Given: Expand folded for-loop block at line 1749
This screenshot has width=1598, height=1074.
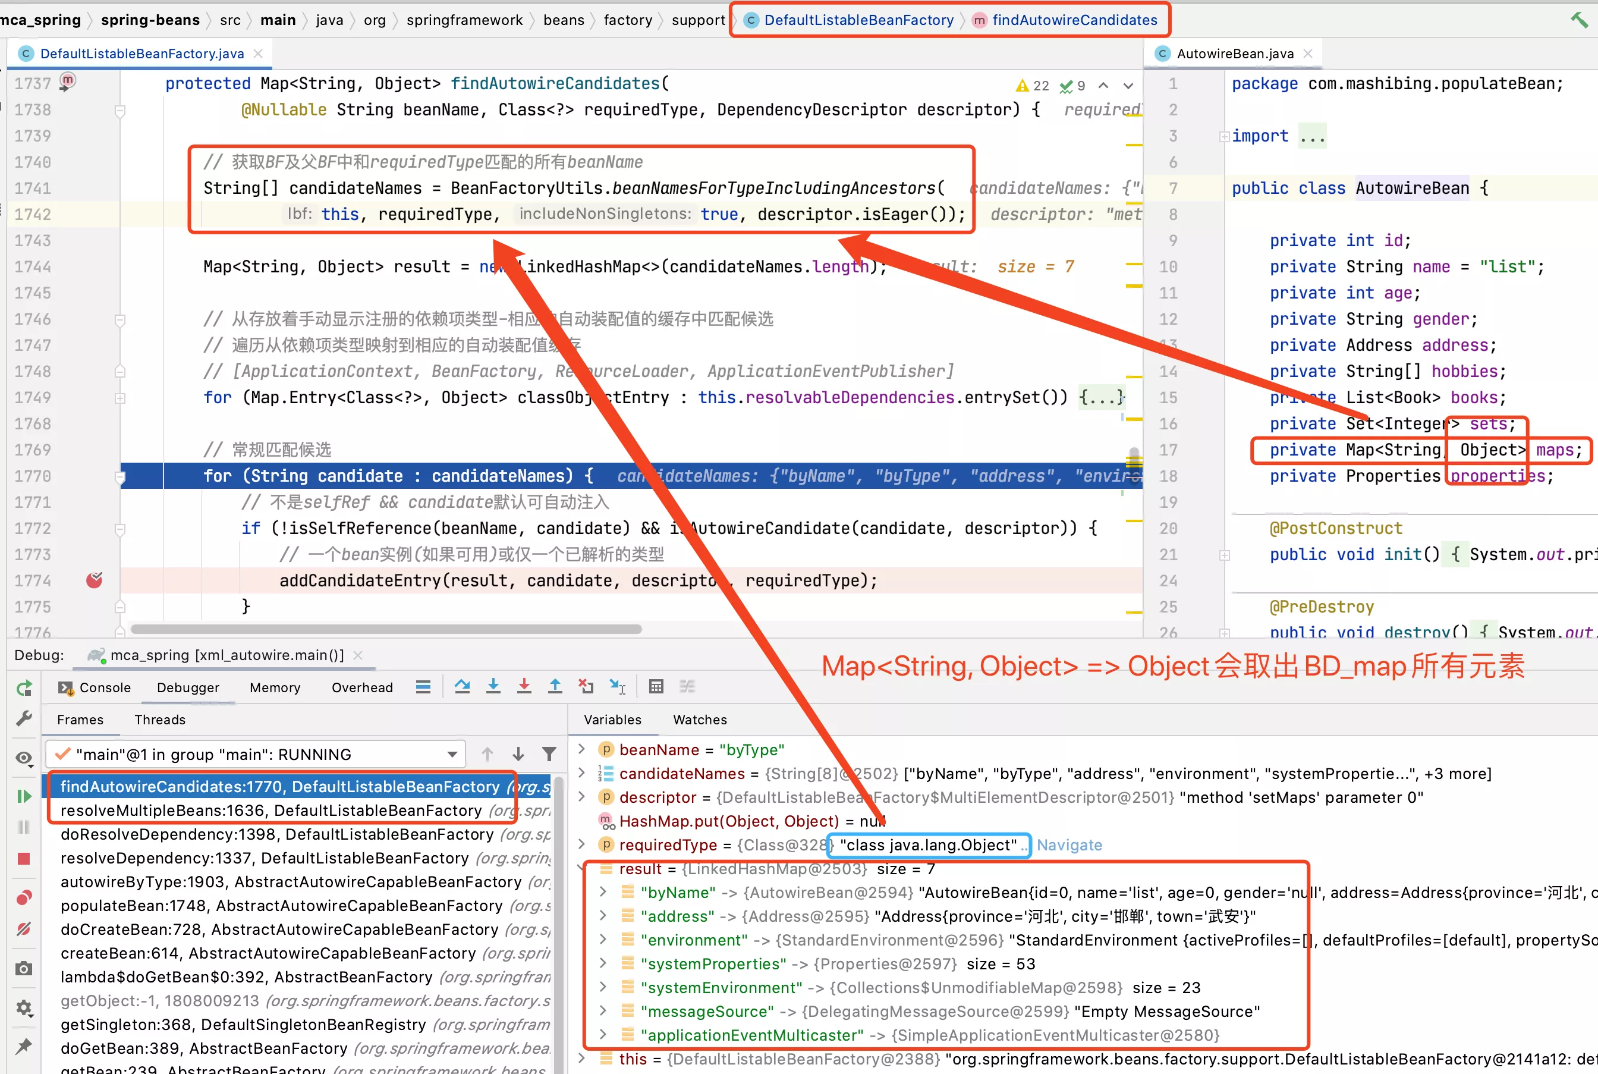Looking at the screenshot, I should coord(120,398).
